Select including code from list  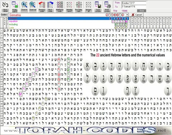(68, 24)
